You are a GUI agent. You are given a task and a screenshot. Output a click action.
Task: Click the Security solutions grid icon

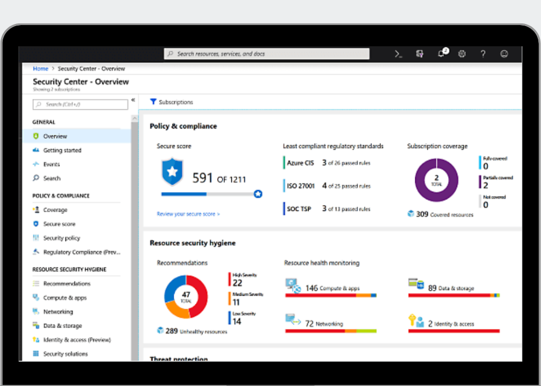36,353
